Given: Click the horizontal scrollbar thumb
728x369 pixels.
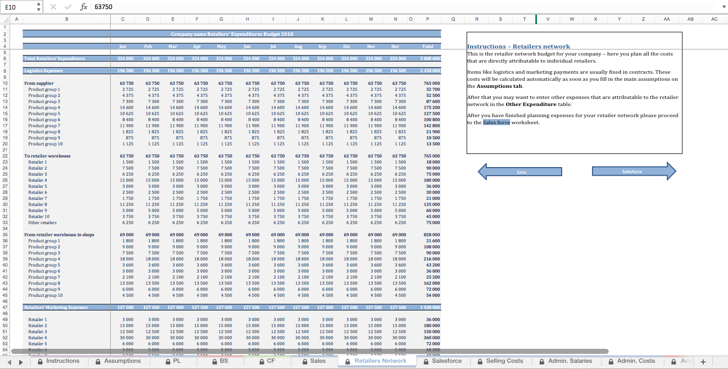Looking at the screenshot, I should coord(309,351).
